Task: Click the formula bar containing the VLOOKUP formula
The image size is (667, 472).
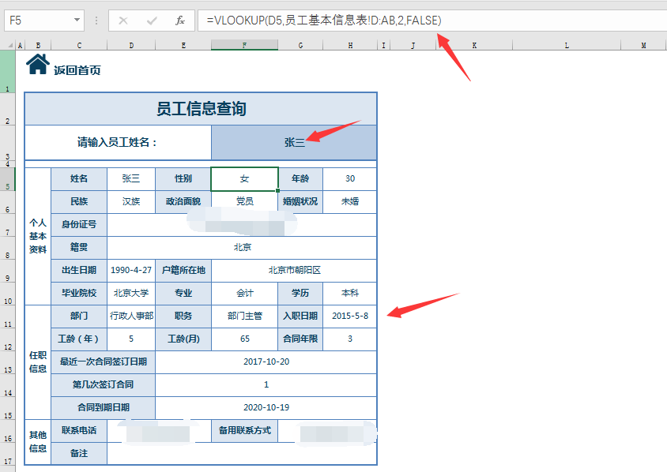Action: click(316, 20)
